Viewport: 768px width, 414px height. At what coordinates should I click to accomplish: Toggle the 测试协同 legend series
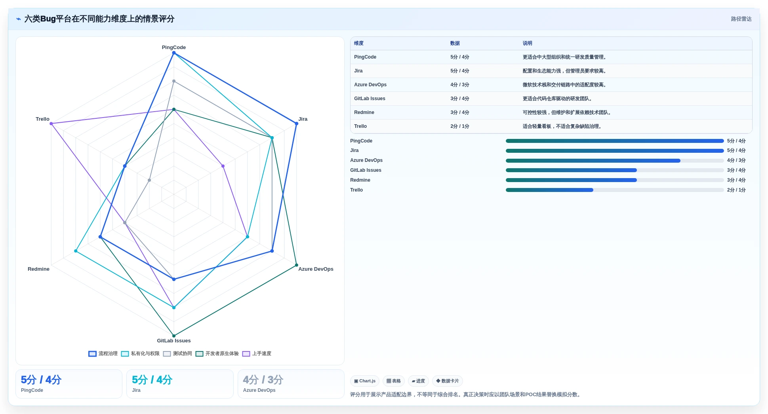[177, 353]
